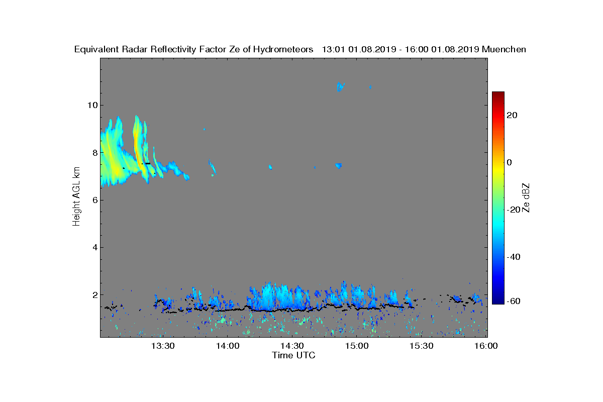Click the colorbar tick label 20

pyautogui.click(x=513, y=115)
